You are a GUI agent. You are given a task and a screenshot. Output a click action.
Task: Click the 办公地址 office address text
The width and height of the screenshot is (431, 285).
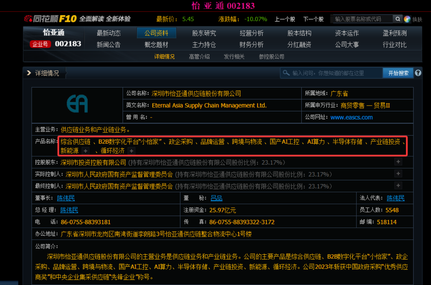(x=156, y=234)
